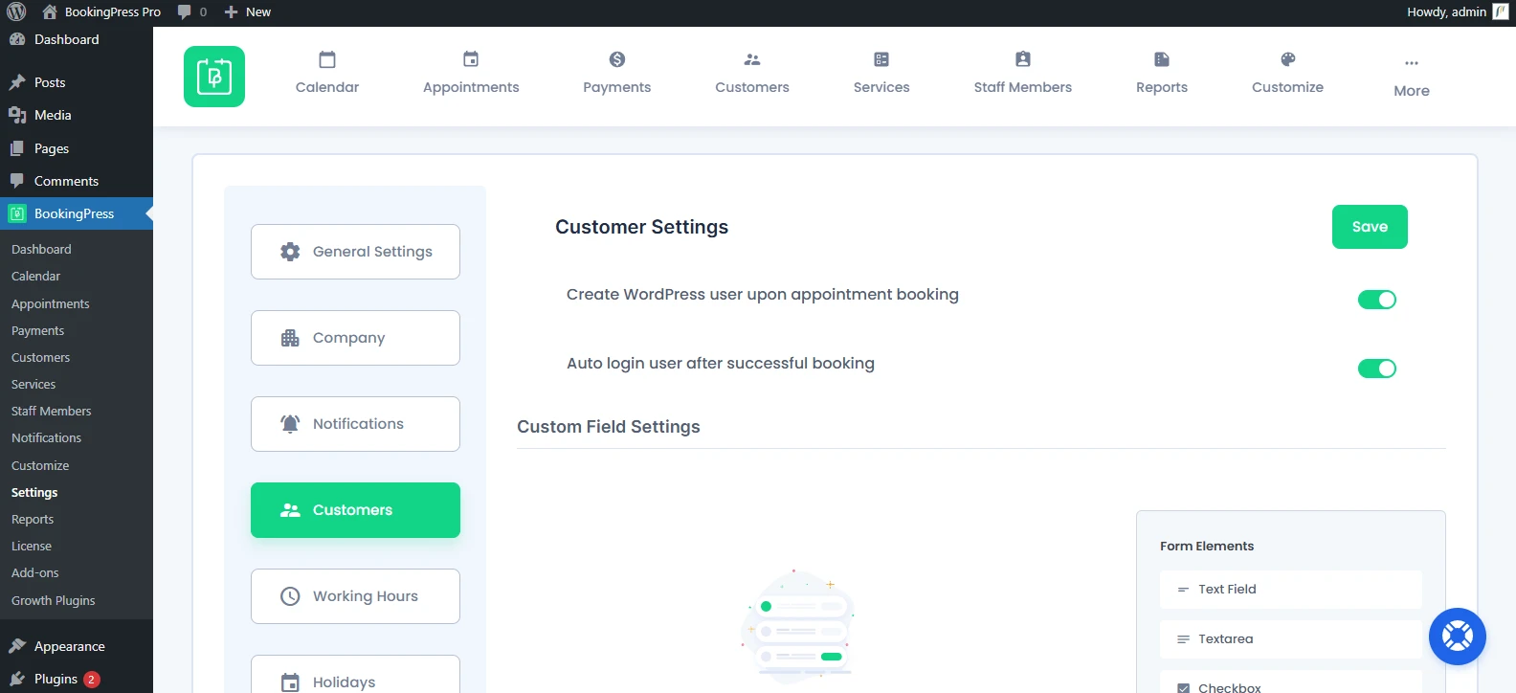
Task: Click the Plugins update count badge
Action: tap(92, 679)
